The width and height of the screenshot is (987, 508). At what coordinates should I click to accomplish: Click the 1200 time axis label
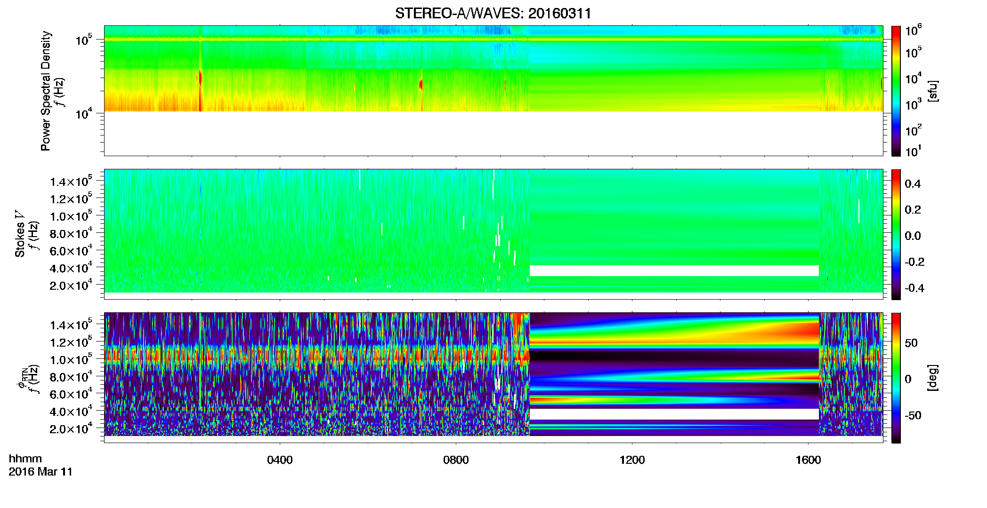(632, 460)
